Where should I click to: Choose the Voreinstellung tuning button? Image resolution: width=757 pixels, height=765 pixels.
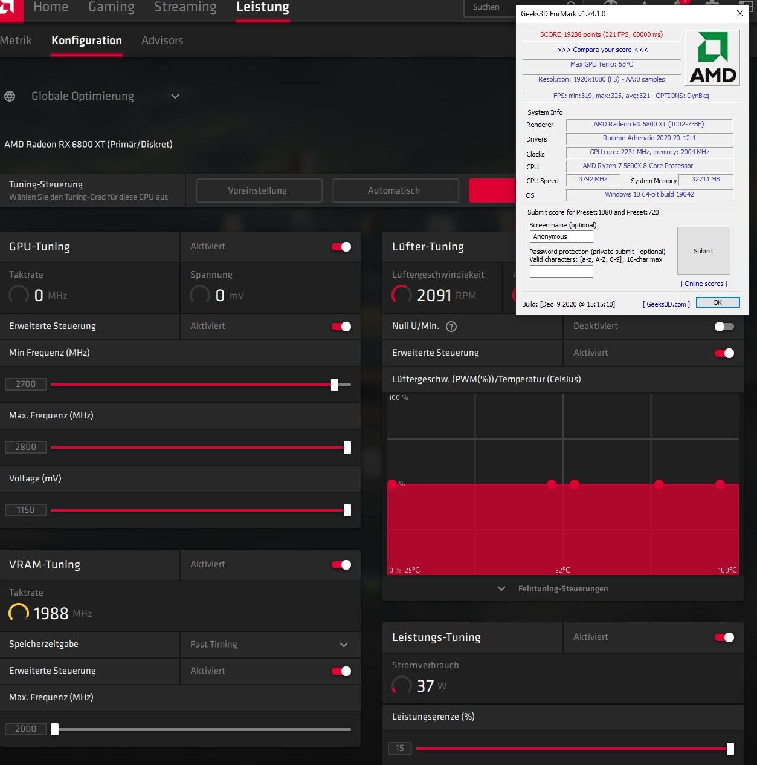(x=259, y=190)
